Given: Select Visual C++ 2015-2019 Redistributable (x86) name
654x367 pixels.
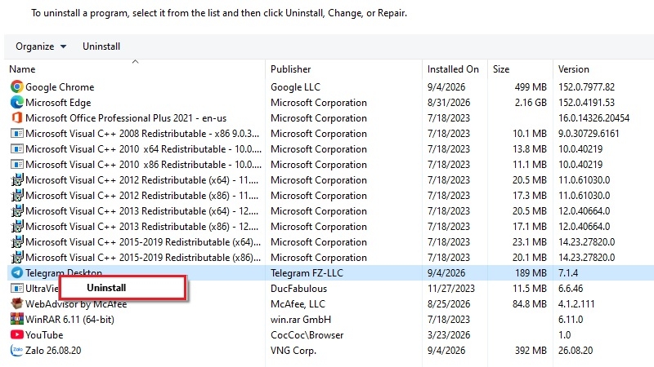Looking at the screenshot, I should click(x=143, y=258).
